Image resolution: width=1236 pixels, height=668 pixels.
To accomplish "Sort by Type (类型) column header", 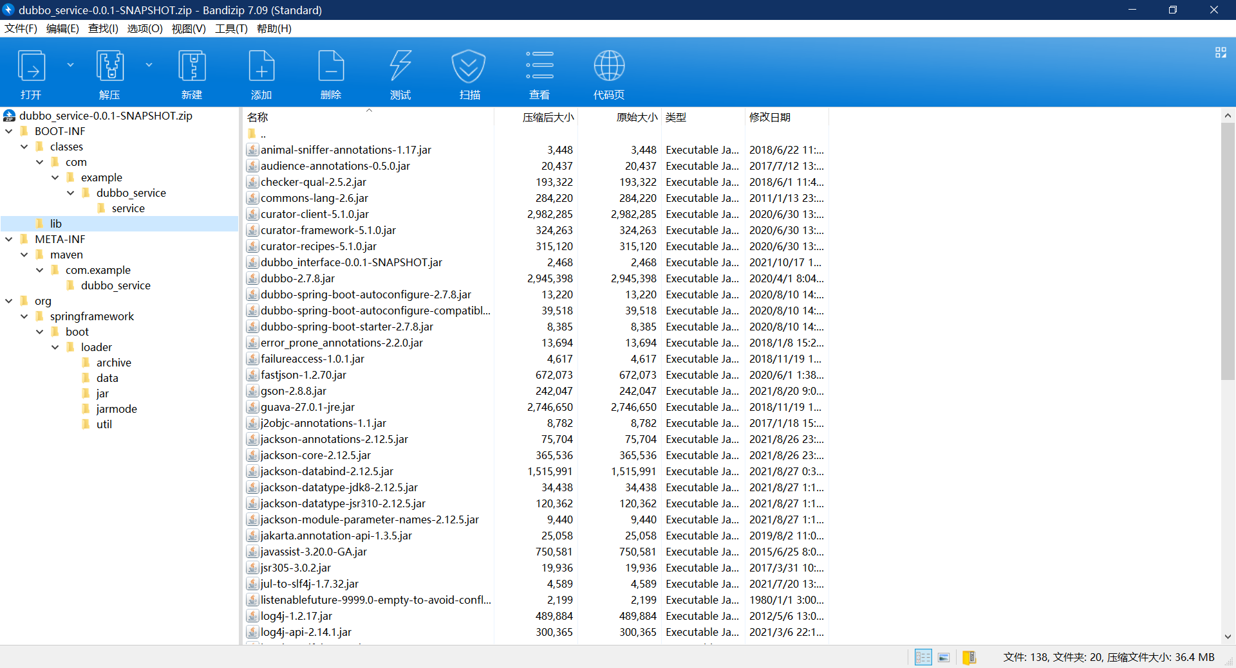I will pyautogui.click(x=703, y=117).
